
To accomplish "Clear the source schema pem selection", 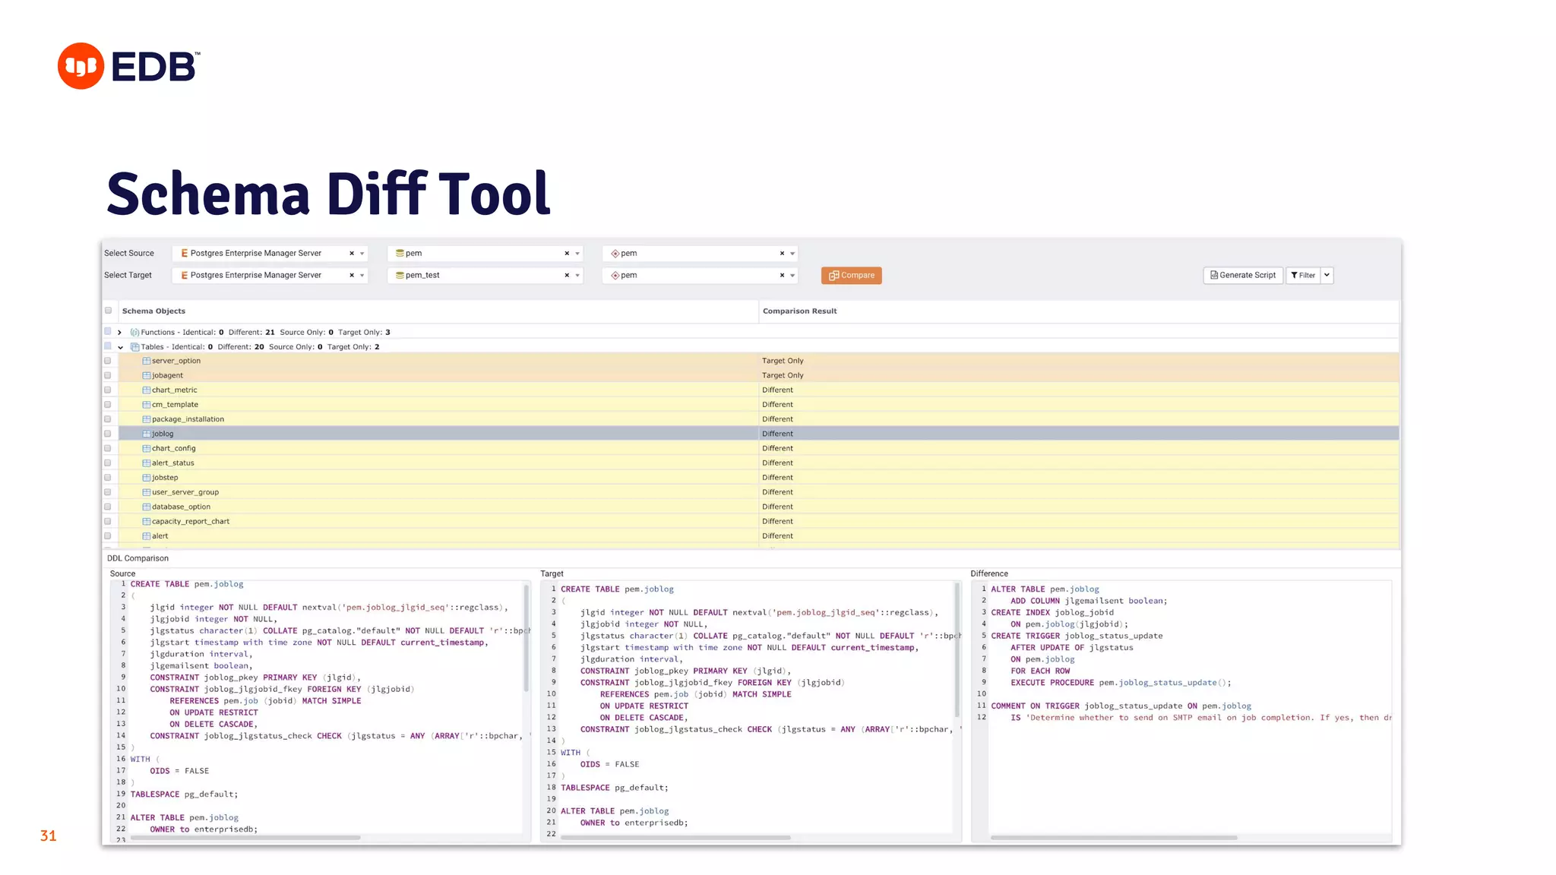I will tap(782, 254).
